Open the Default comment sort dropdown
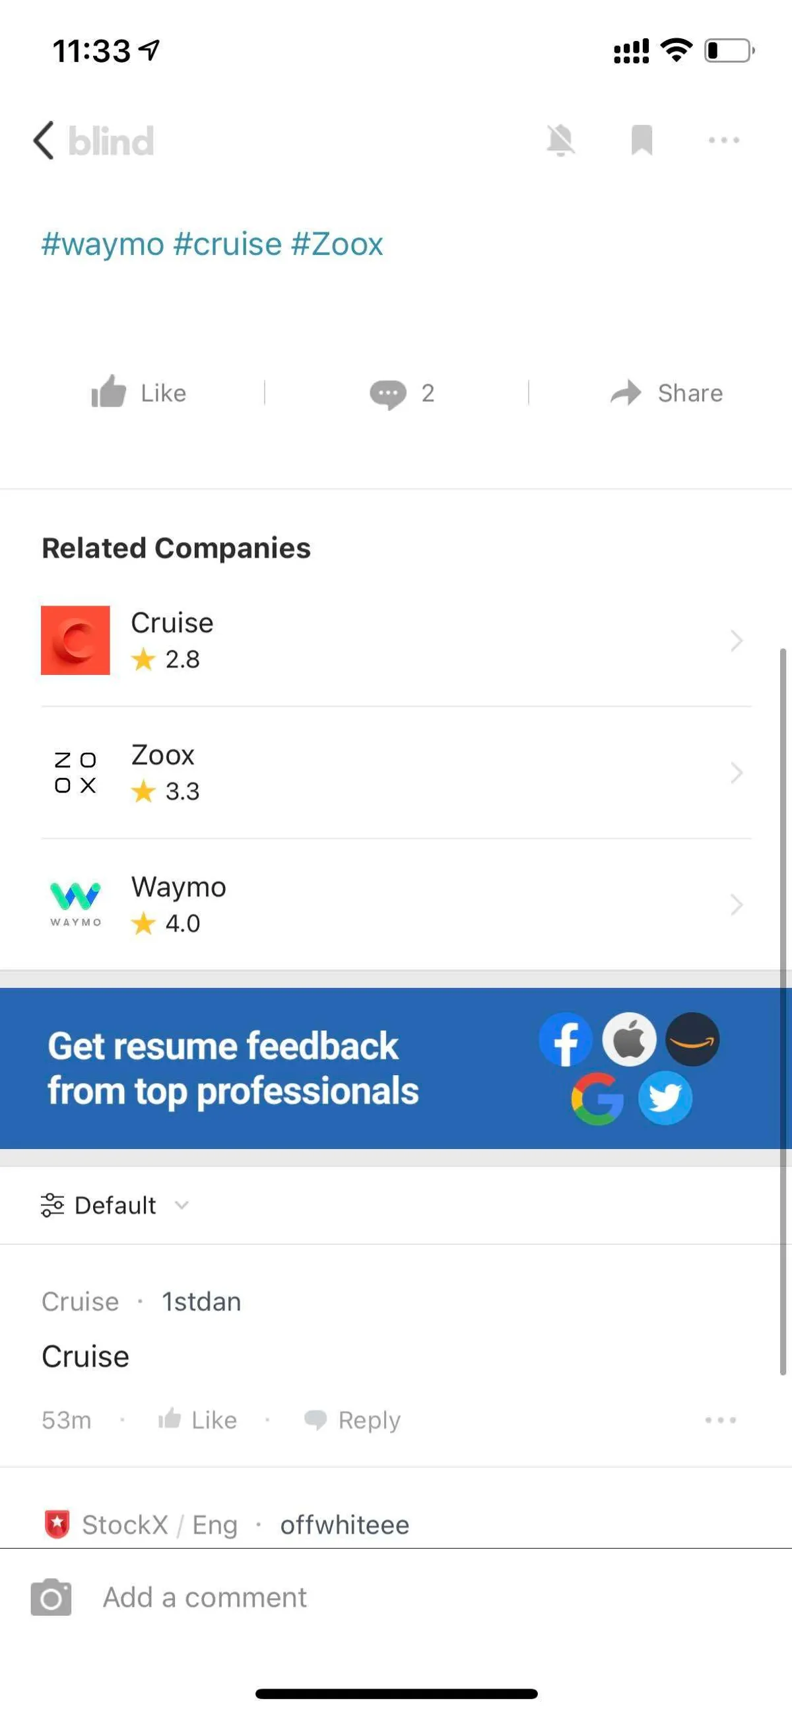This screenshot has height=1715, width=792. (x=115, y=1205)
